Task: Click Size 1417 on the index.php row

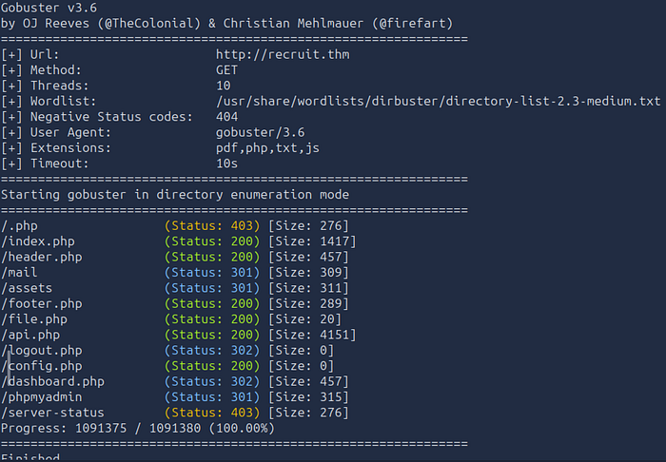Action: click(x=312, y=241)
